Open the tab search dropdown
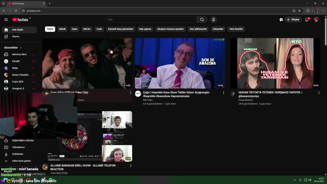This screenshot has height=184, width=327. [x=3, y=4]
